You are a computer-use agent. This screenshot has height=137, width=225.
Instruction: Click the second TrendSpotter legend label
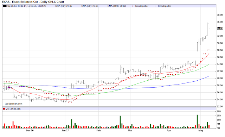(x=164, y=6)
